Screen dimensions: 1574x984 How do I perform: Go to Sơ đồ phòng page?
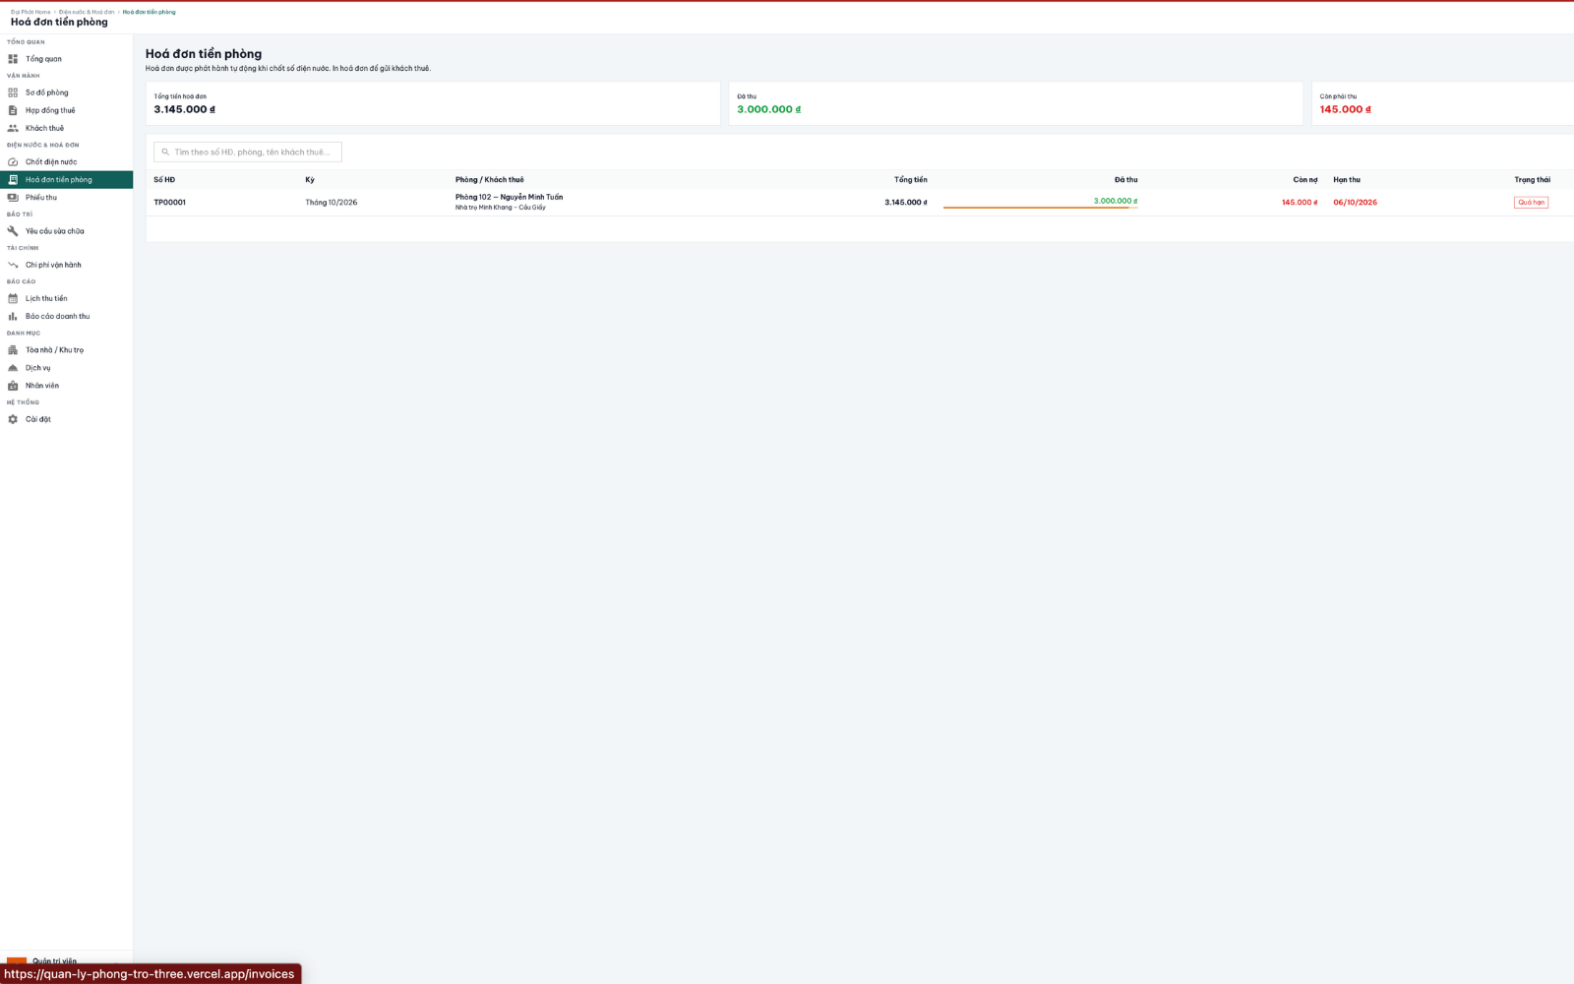pyautogui.click(x=66, y=92)
